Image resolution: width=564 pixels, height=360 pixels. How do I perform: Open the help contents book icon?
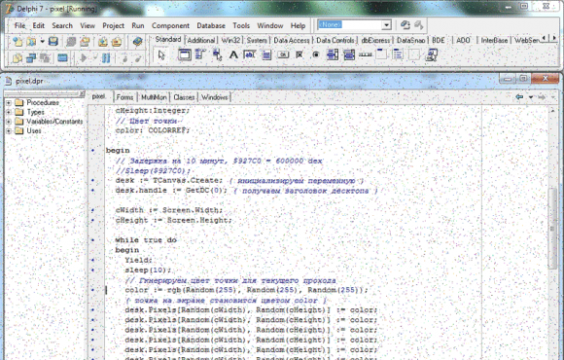coord(137,42)
